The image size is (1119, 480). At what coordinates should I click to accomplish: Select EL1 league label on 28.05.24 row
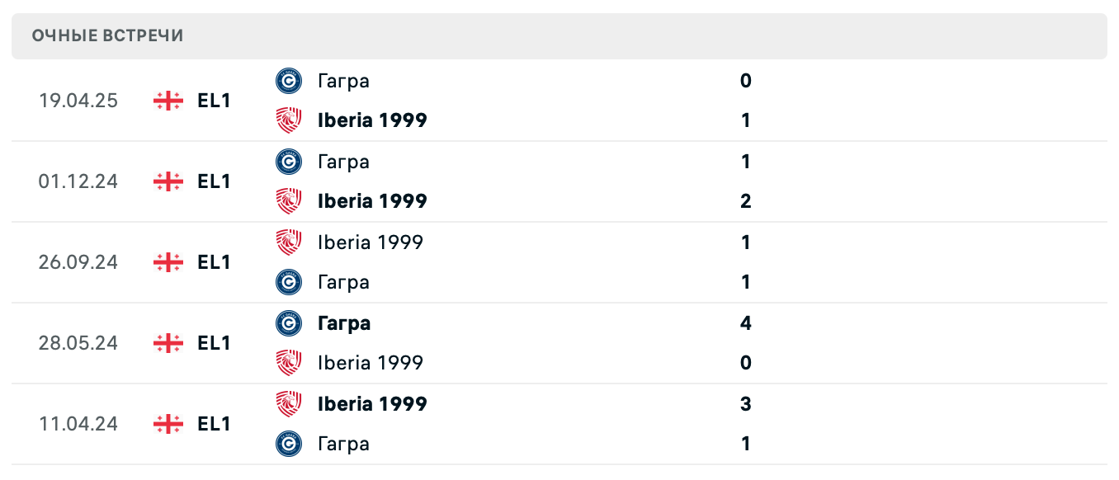pyautogui.click(x=215, y=343)
